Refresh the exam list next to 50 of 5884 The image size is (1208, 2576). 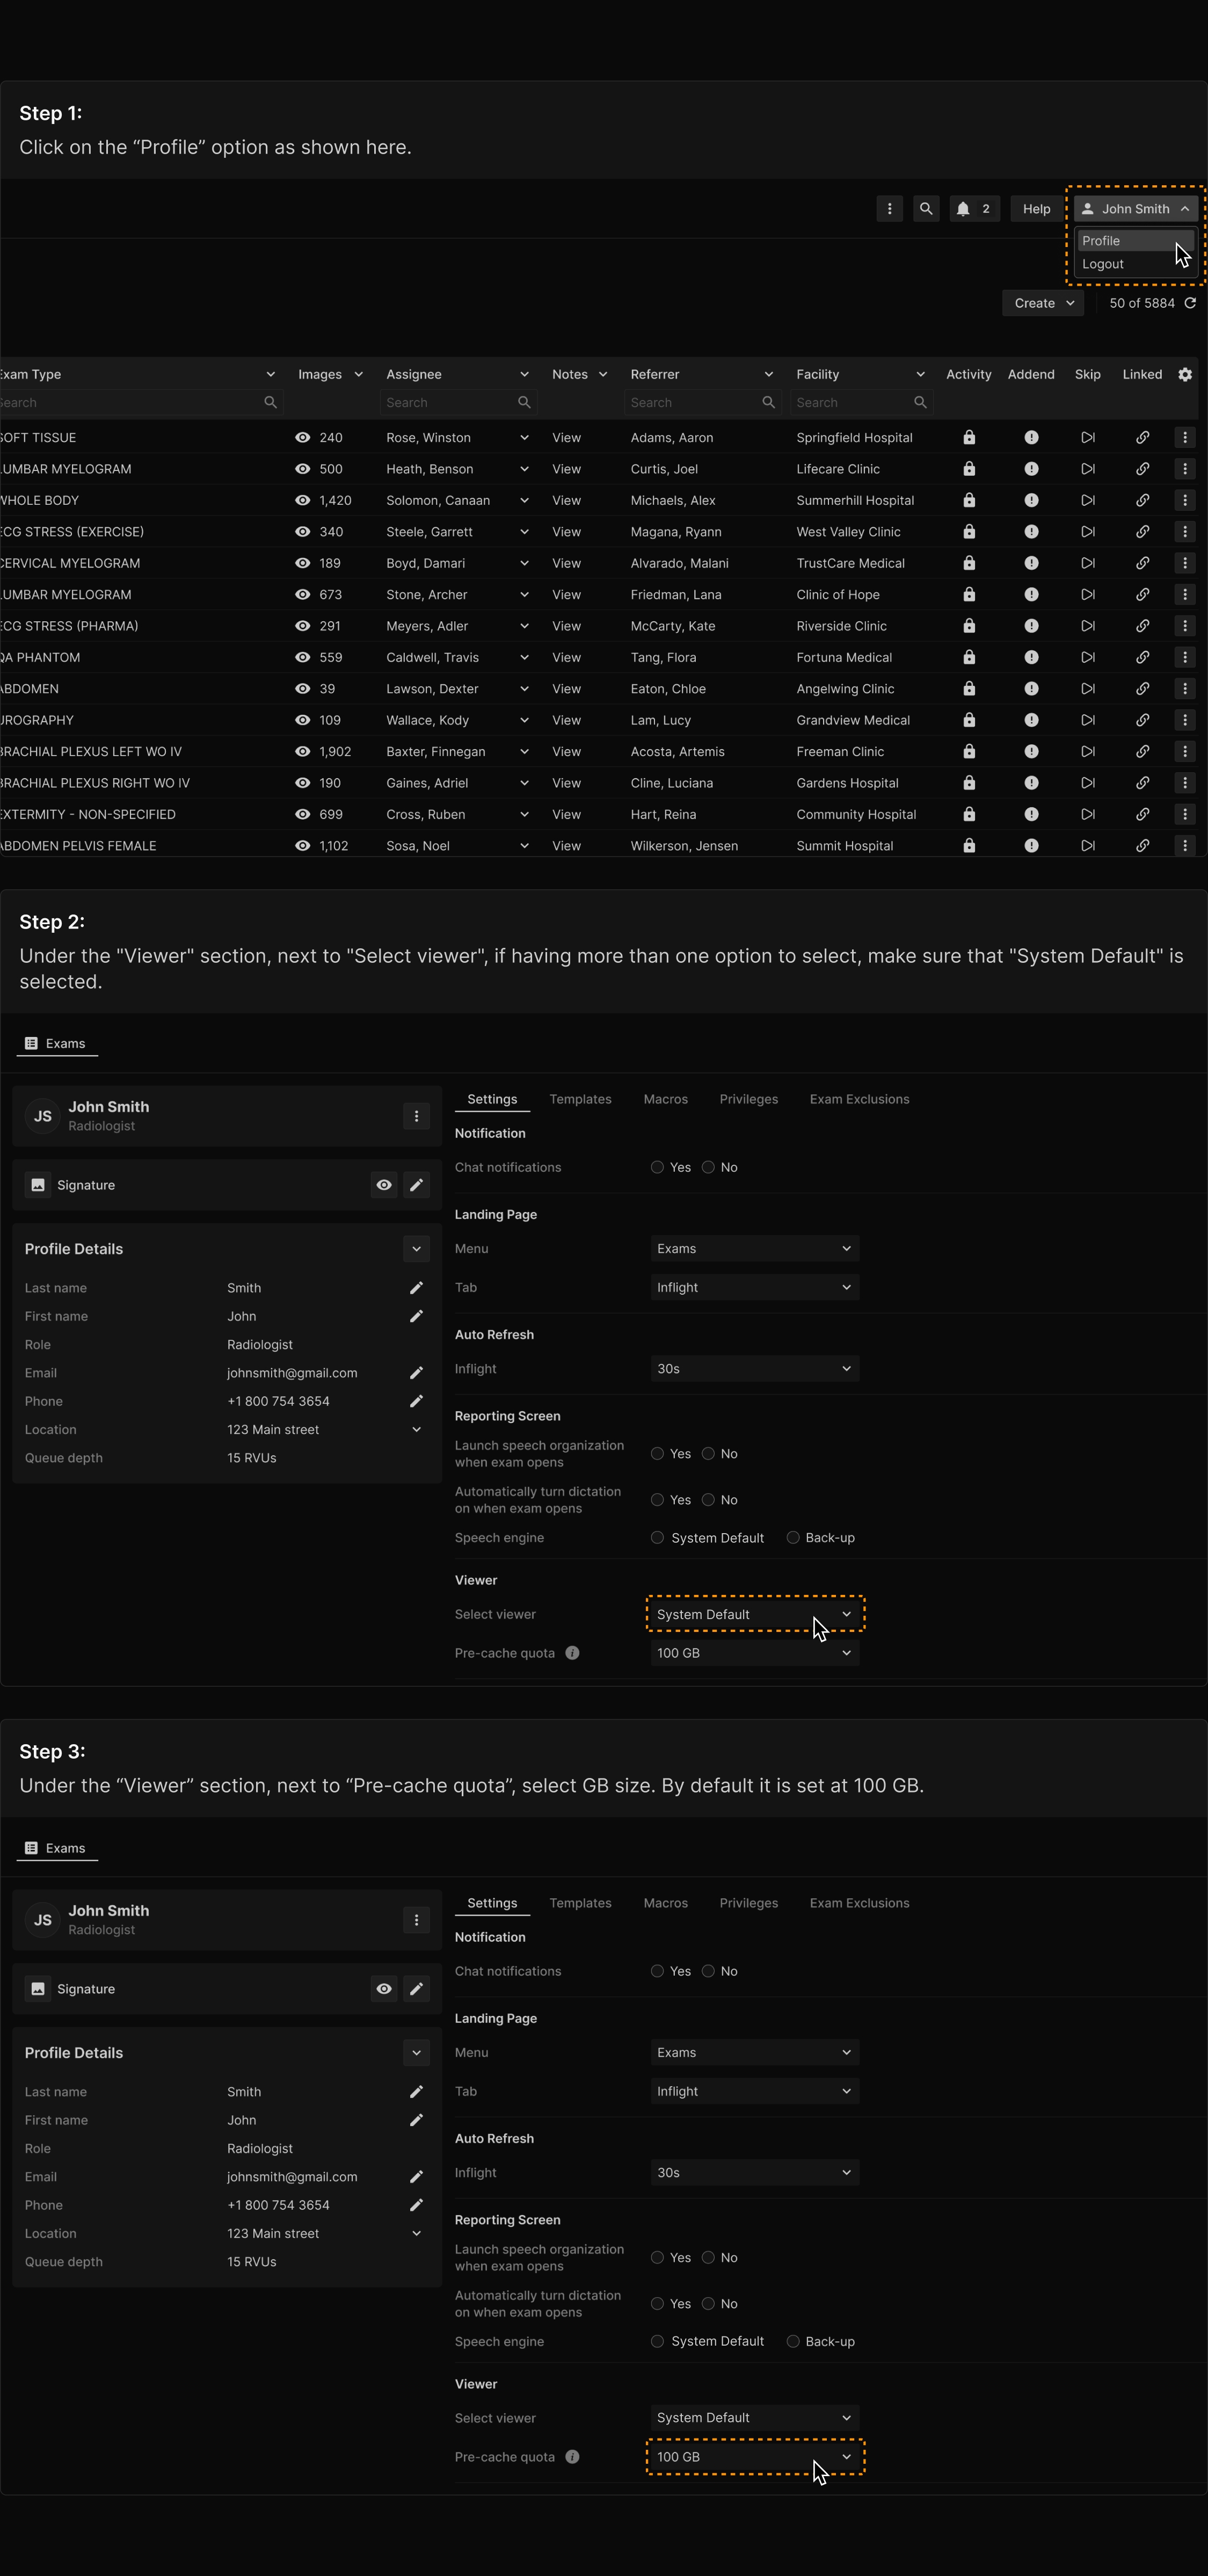(1190, 303)
